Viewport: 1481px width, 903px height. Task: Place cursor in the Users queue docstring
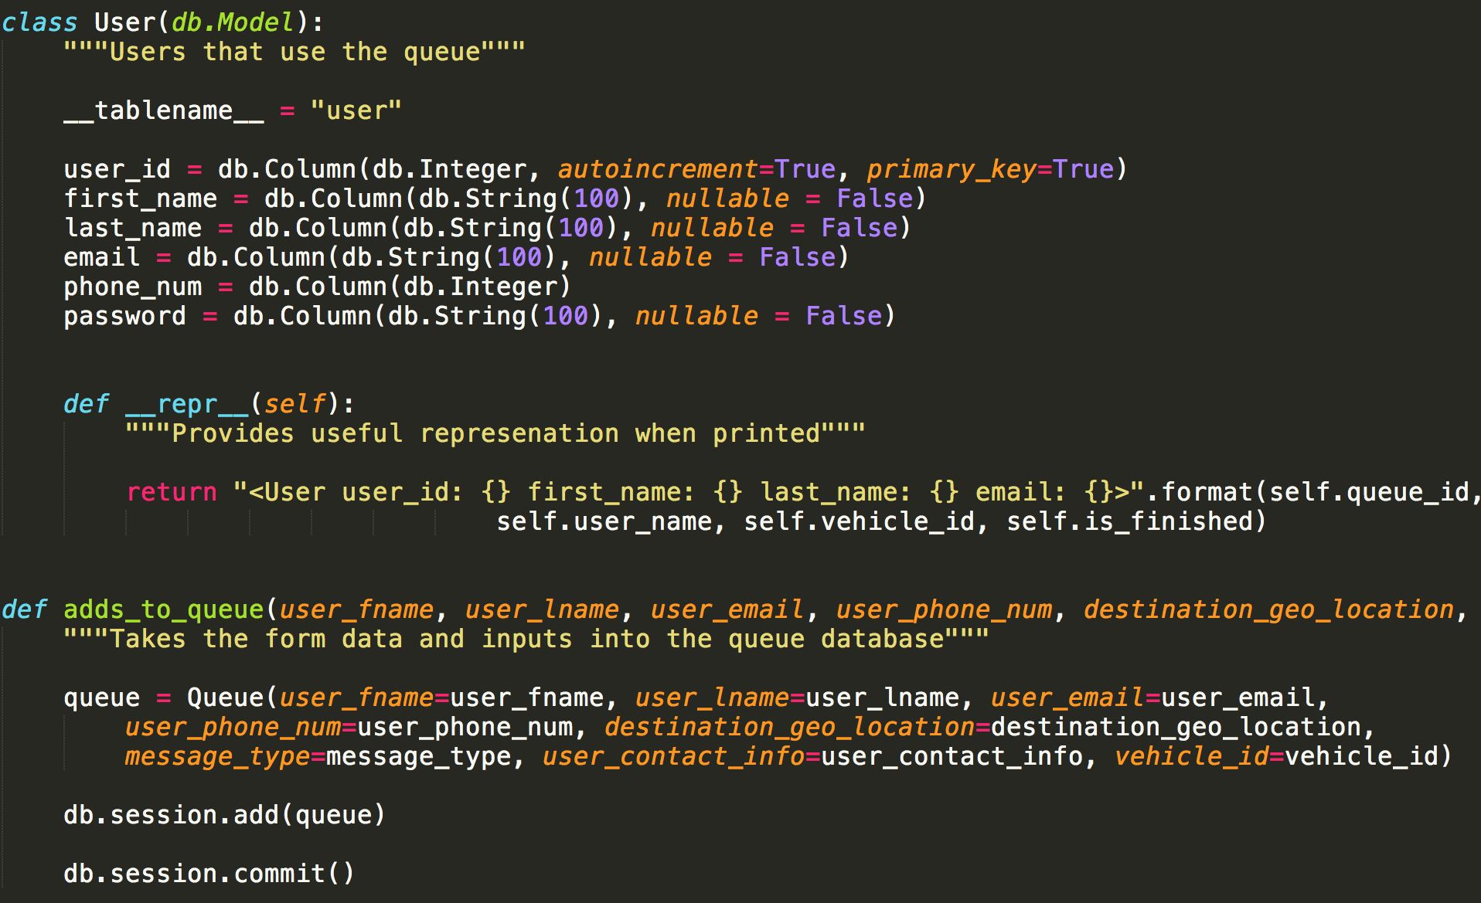[x=294, y=52]
